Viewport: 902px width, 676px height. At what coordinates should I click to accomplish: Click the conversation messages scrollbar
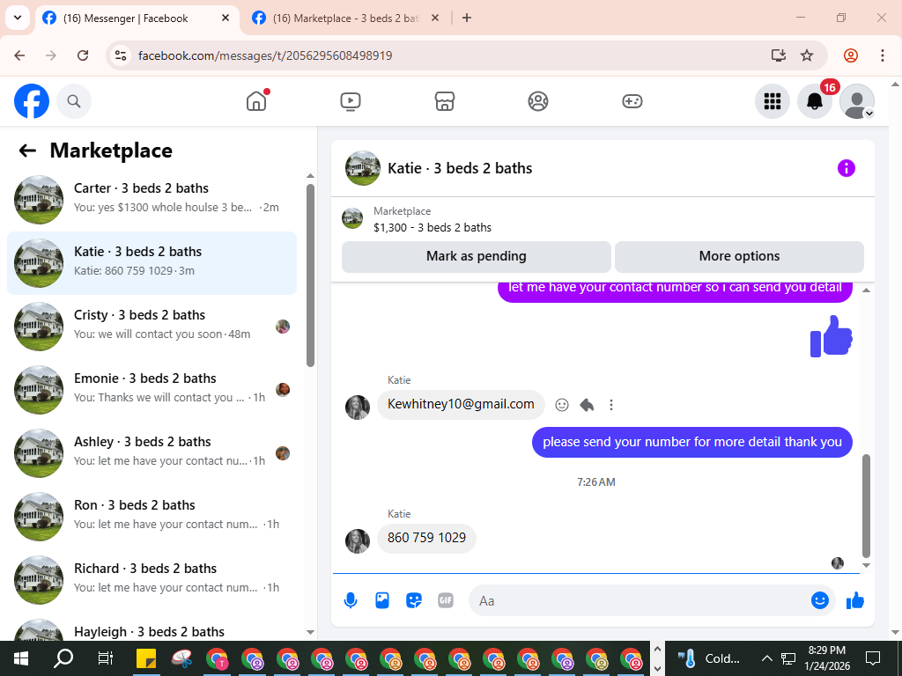[x=867, y=506]
